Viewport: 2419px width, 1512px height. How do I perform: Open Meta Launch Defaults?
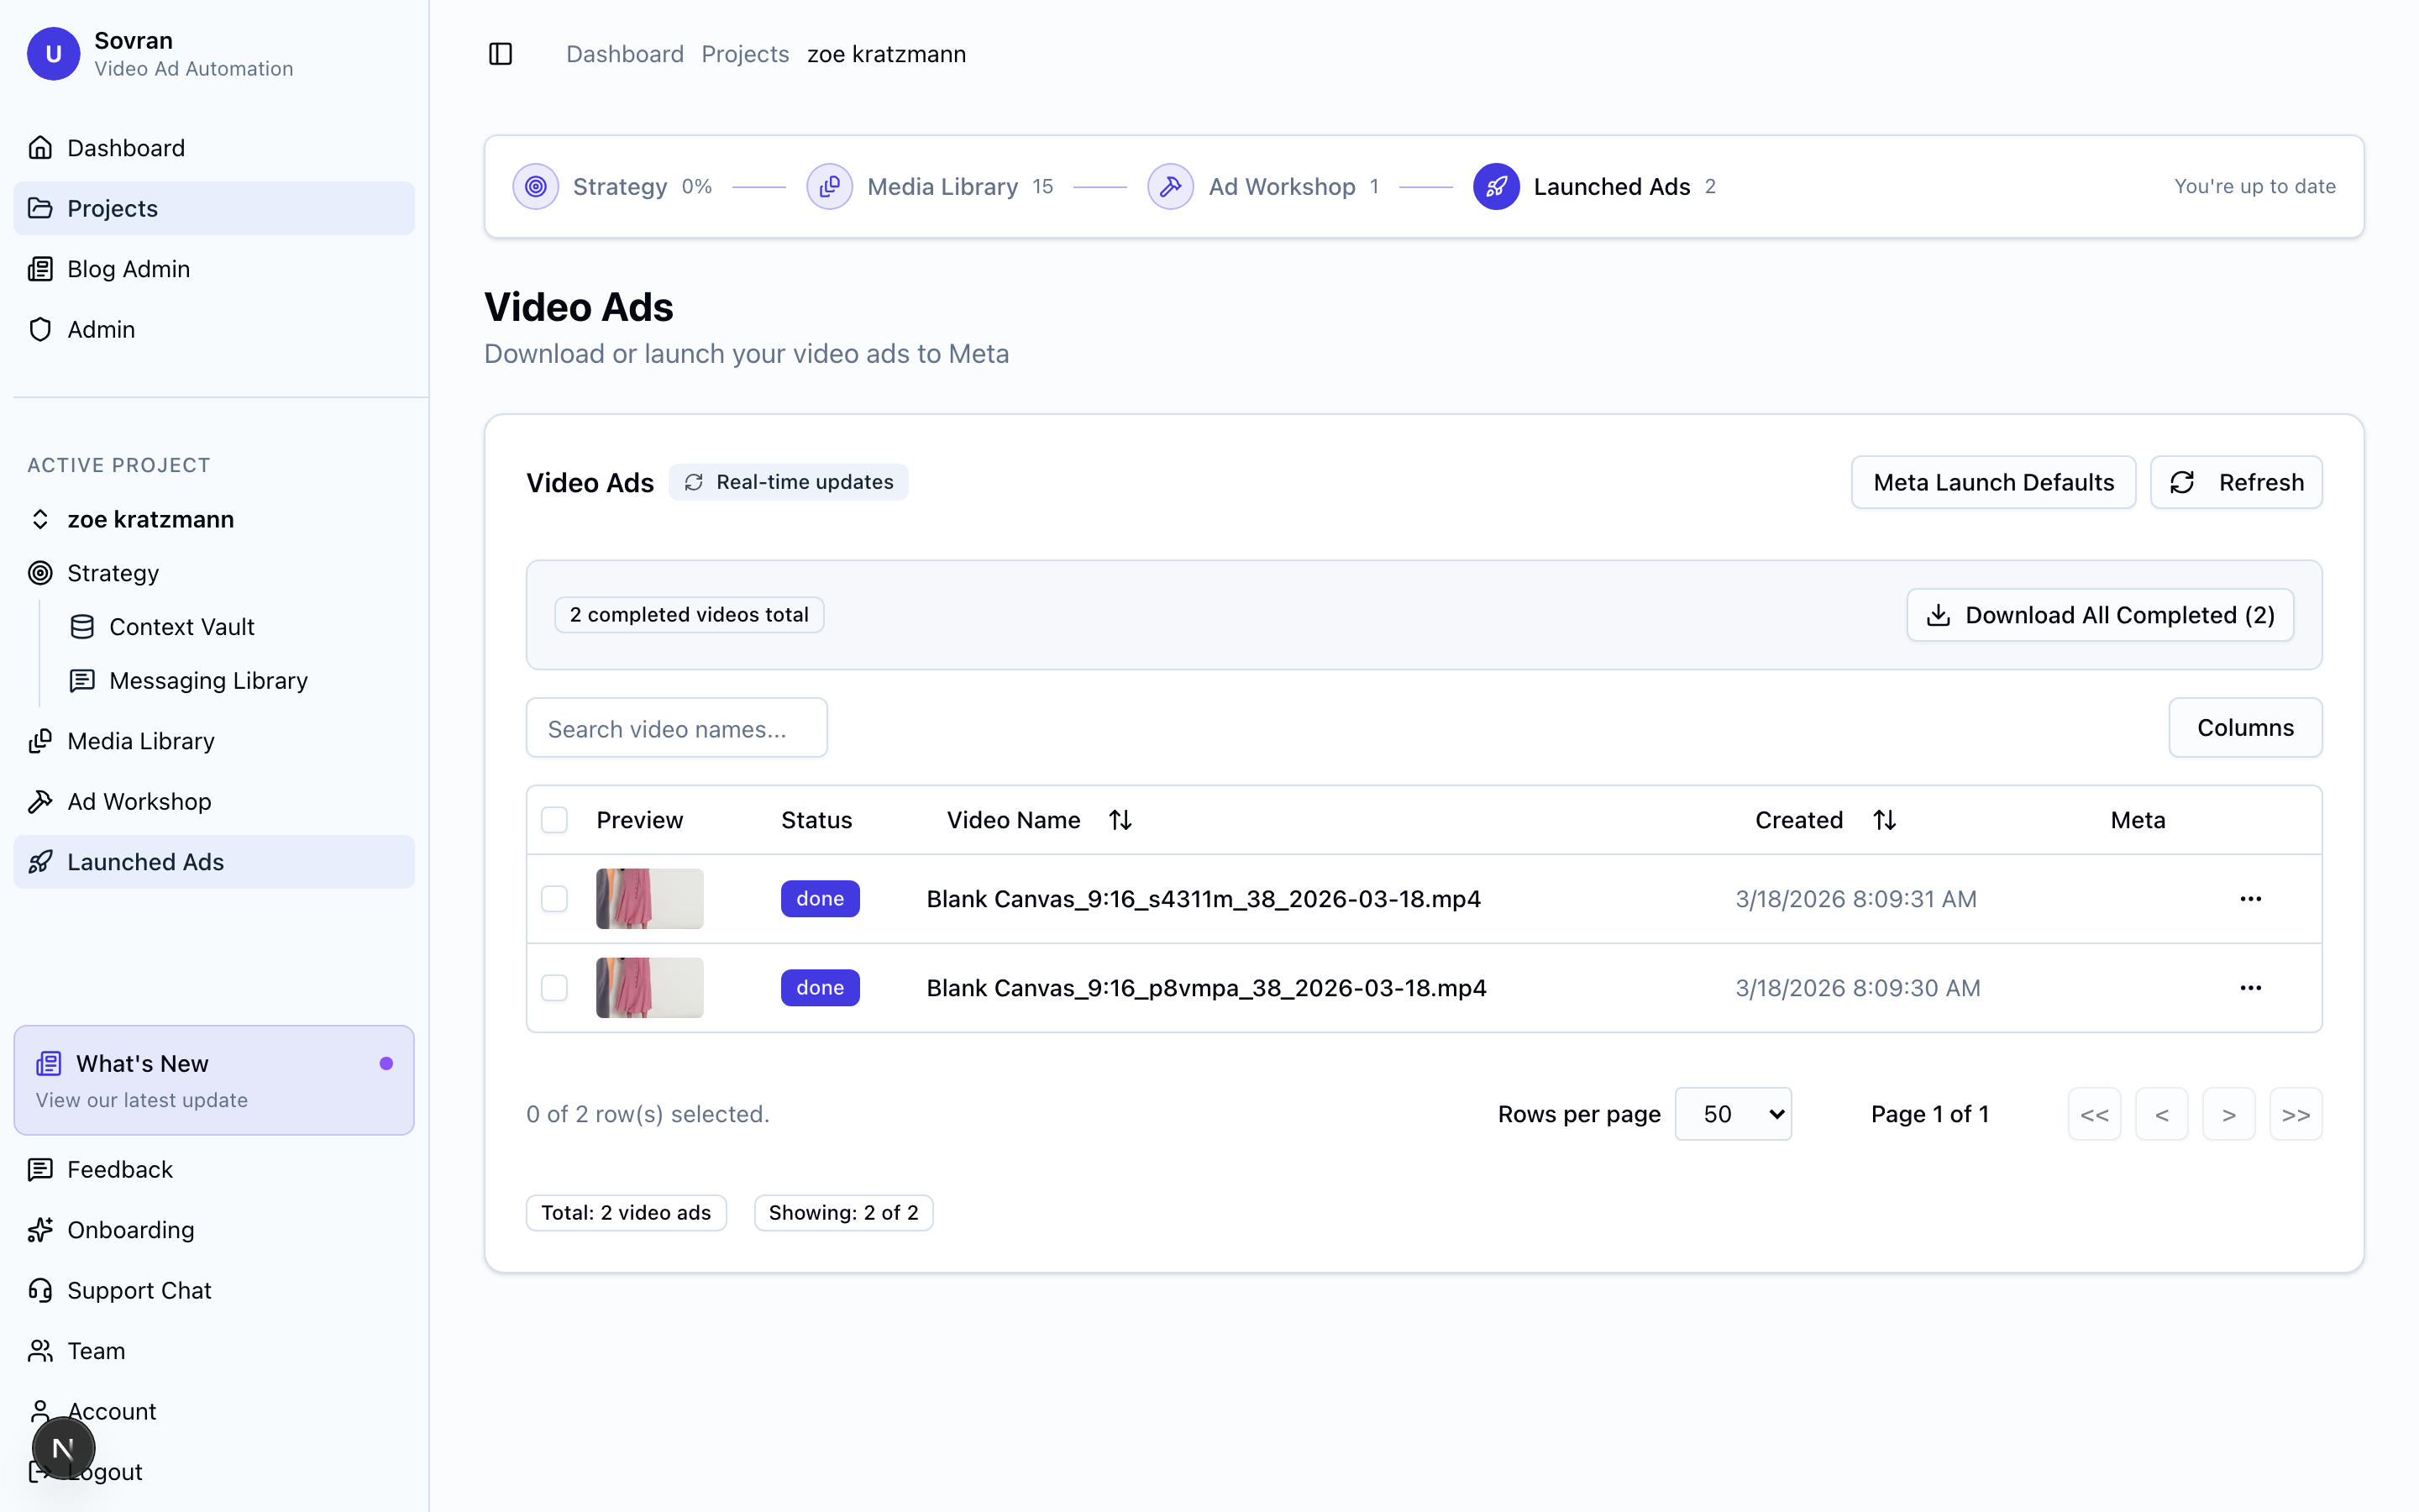[x=1992, y=483]
